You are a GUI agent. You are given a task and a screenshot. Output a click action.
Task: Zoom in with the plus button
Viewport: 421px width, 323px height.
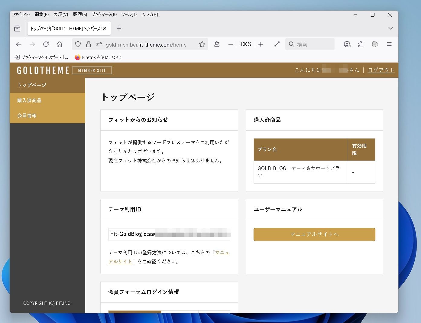[261, 44]
